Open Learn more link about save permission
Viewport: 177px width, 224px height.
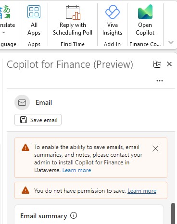[x=142, y=191]
